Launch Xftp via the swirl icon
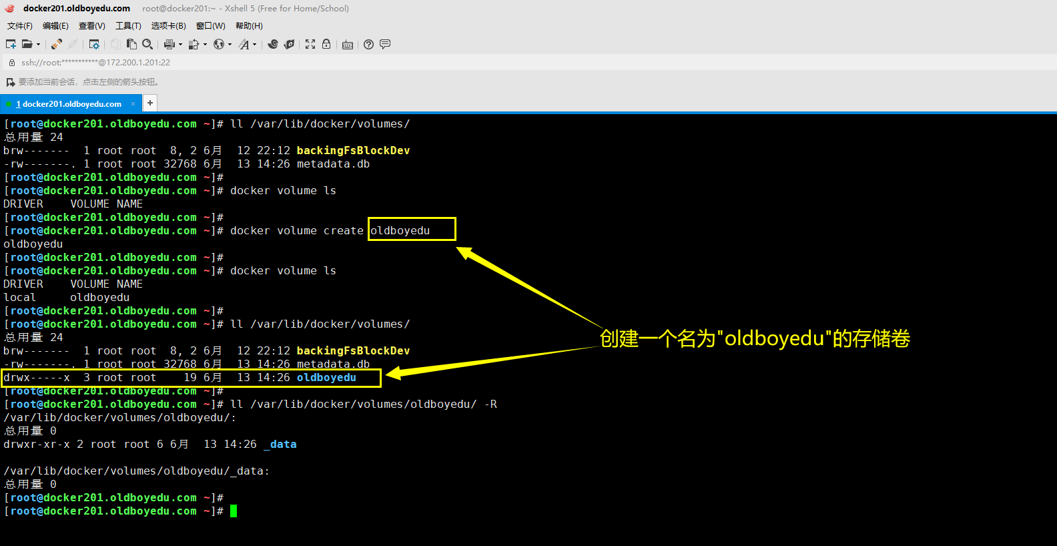 273,44
